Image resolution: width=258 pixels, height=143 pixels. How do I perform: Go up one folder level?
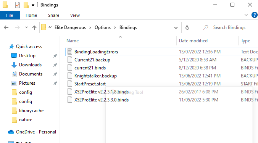click(x=34, y=27)
